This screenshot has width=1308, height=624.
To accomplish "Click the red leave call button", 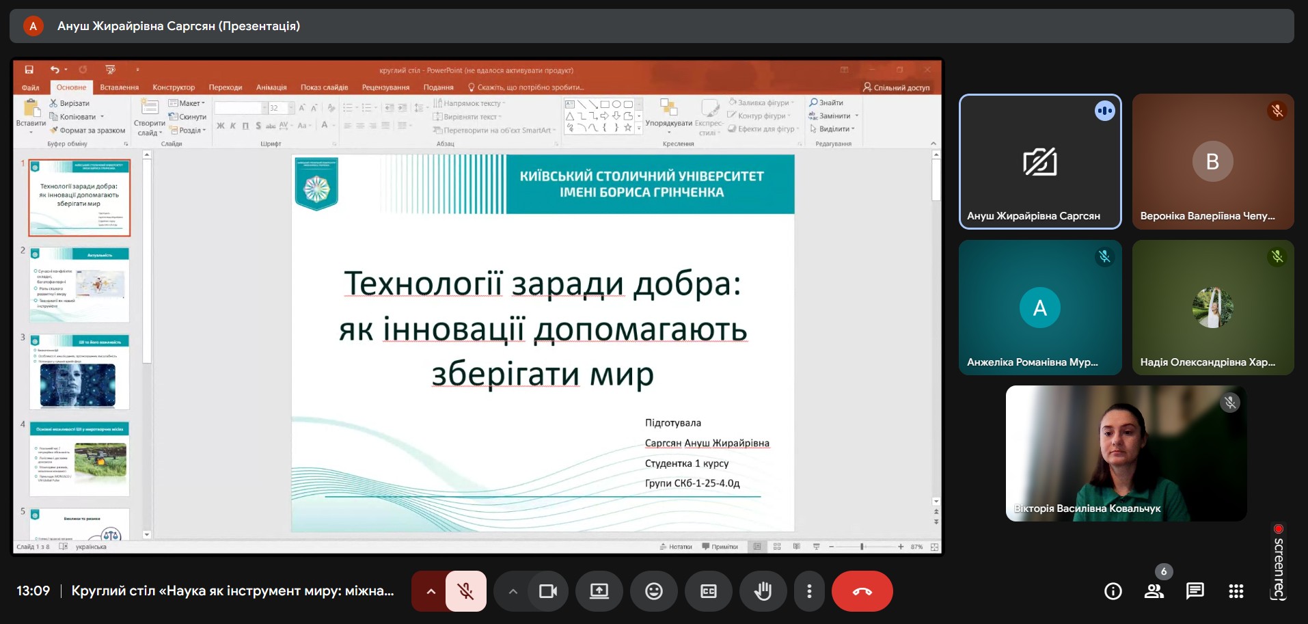I will pos(862,591).
